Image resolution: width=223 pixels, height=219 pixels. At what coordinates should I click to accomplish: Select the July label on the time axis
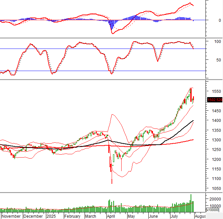point(174,216)
